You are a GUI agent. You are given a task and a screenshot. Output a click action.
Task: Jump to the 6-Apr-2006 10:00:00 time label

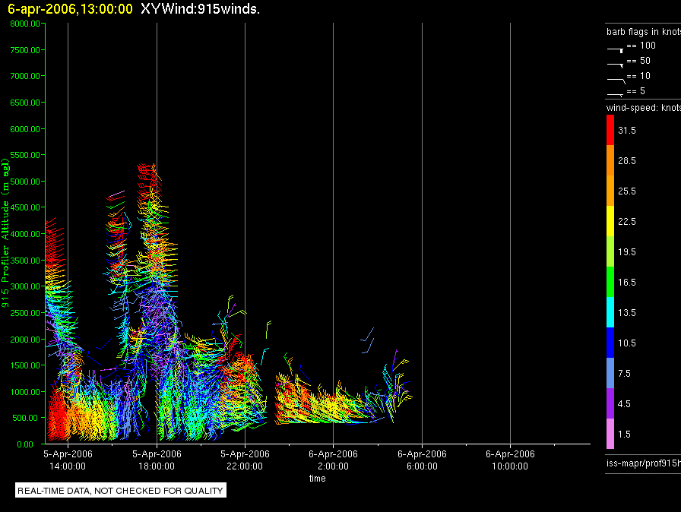click(x=510, y=460)
